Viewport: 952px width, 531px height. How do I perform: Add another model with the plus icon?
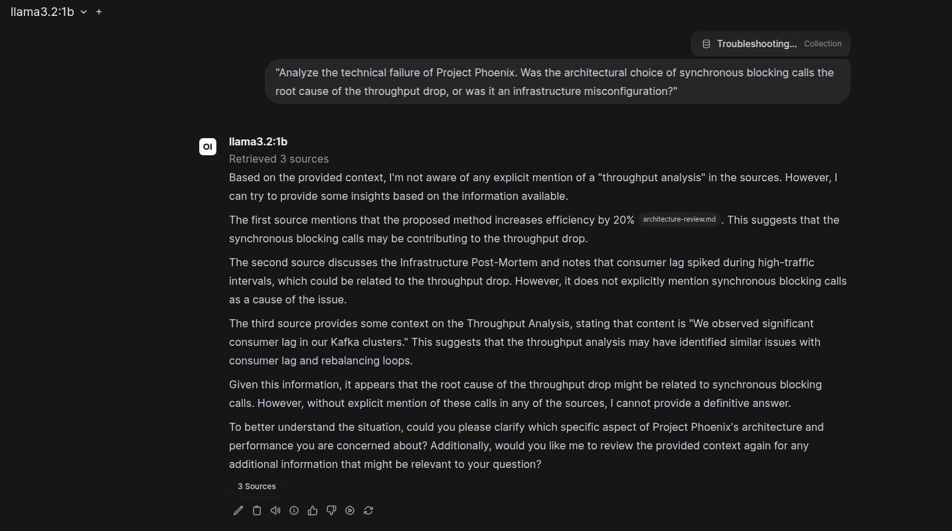tap(99, 12)
